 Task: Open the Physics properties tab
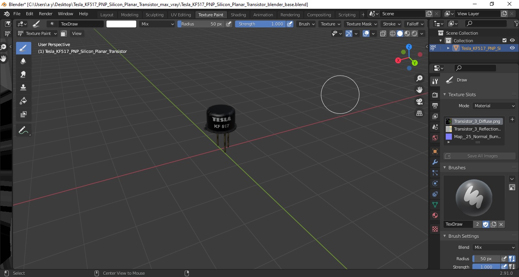[x=435, y=183]
